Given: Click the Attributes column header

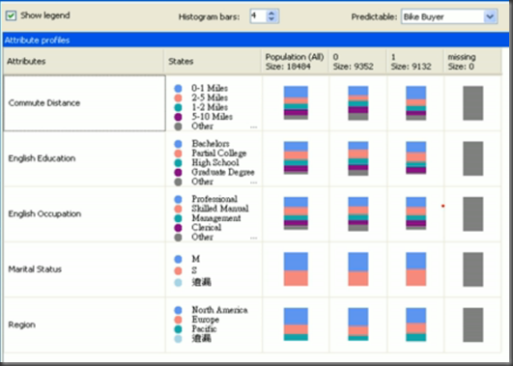Looking at the screenshot, I should pos(83,61).
